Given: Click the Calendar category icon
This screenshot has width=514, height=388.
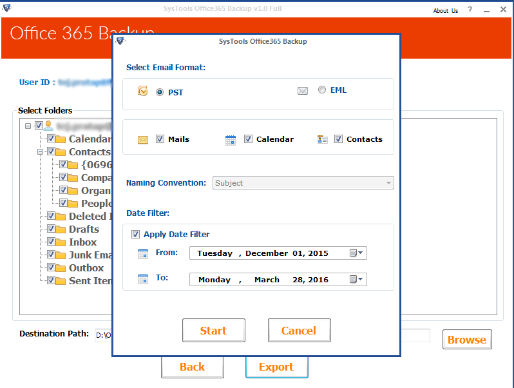Looking at the screenshot, I should point(231,140).
